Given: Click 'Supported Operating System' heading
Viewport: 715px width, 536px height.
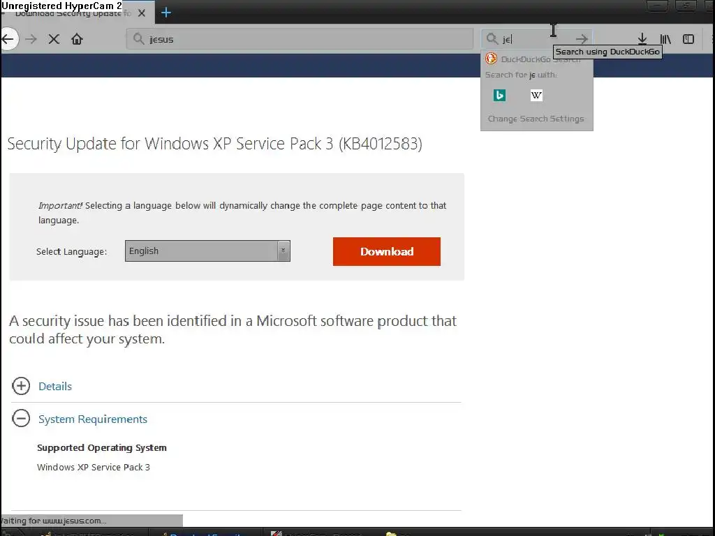Looking at the screenshot, I should click(102, 448).
